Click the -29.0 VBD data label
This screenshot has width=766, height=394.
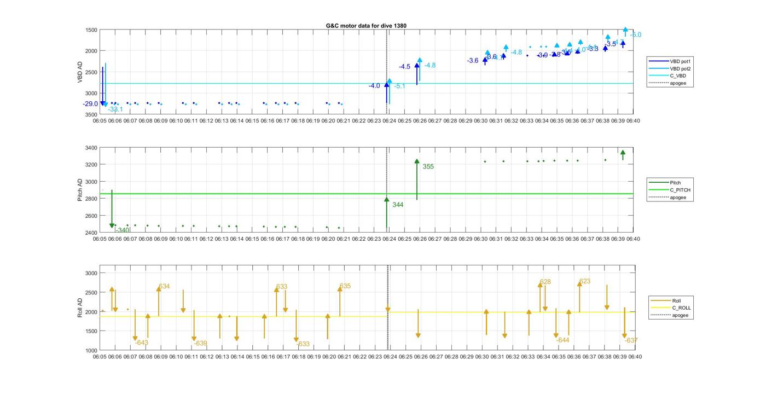(90, 104)
